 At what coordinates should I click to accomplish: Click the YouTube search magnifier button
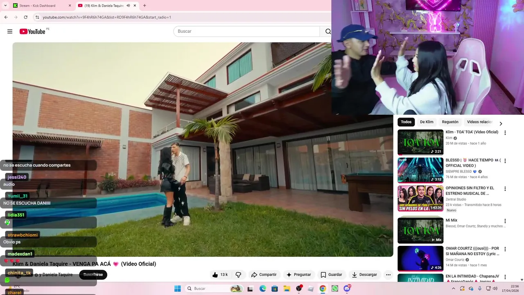[x=327, y=32]
